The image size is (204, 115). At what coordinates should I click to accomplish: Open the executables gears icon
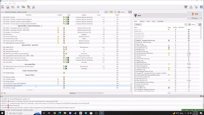[23, 7]
